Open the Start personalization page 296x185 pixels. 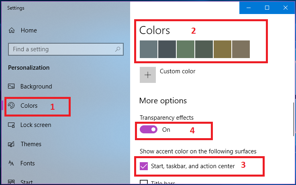(x=27, y=182)
